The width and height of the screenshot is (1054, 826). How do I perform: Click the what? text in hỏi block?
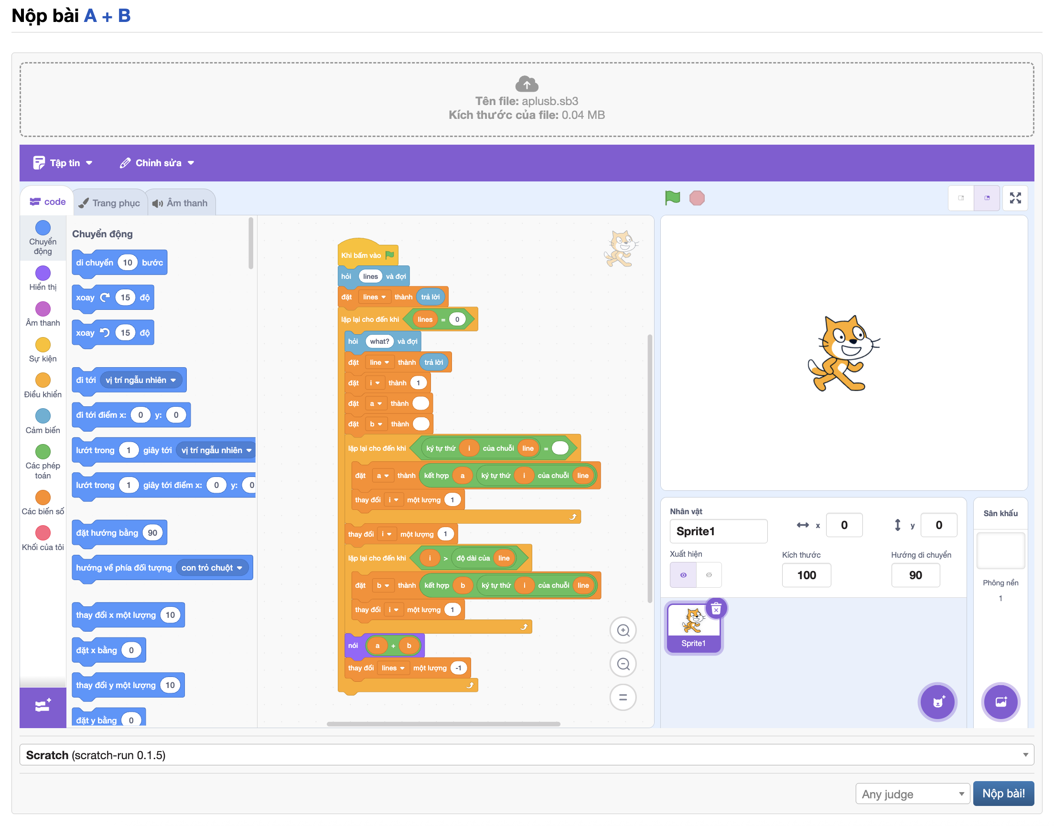[379, 341]
